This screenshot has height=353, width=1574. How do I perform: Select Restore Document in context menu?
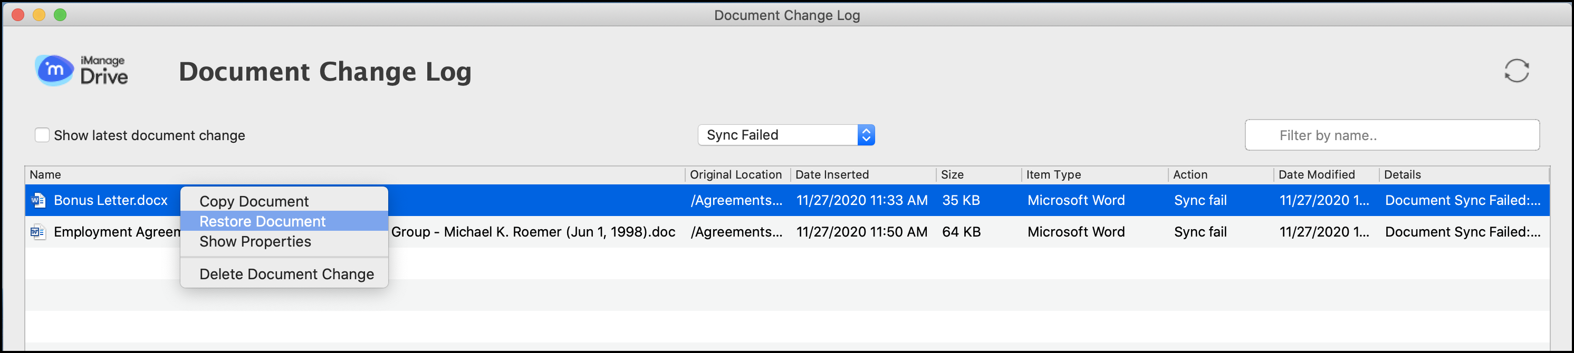click(262, 221)
